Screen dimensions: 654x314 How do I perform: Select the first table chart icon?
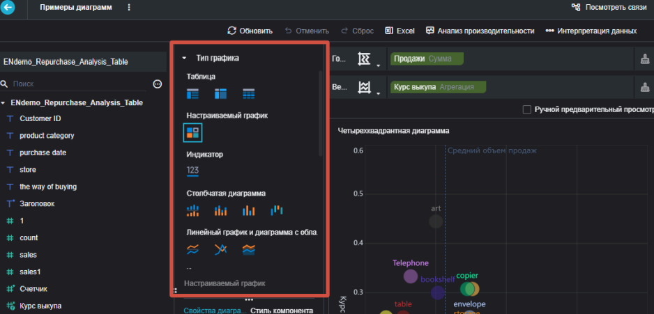click(192, 94)
